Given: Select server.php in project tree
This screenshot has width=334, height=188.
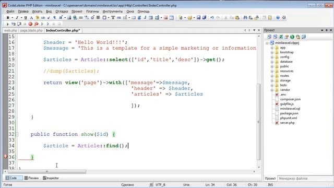Looking at the screenshot, I should click(x=287, y=123).
